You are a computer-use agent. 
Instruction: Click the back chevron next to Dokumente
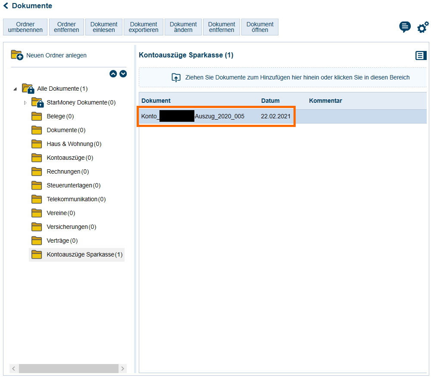click(6, 6)
